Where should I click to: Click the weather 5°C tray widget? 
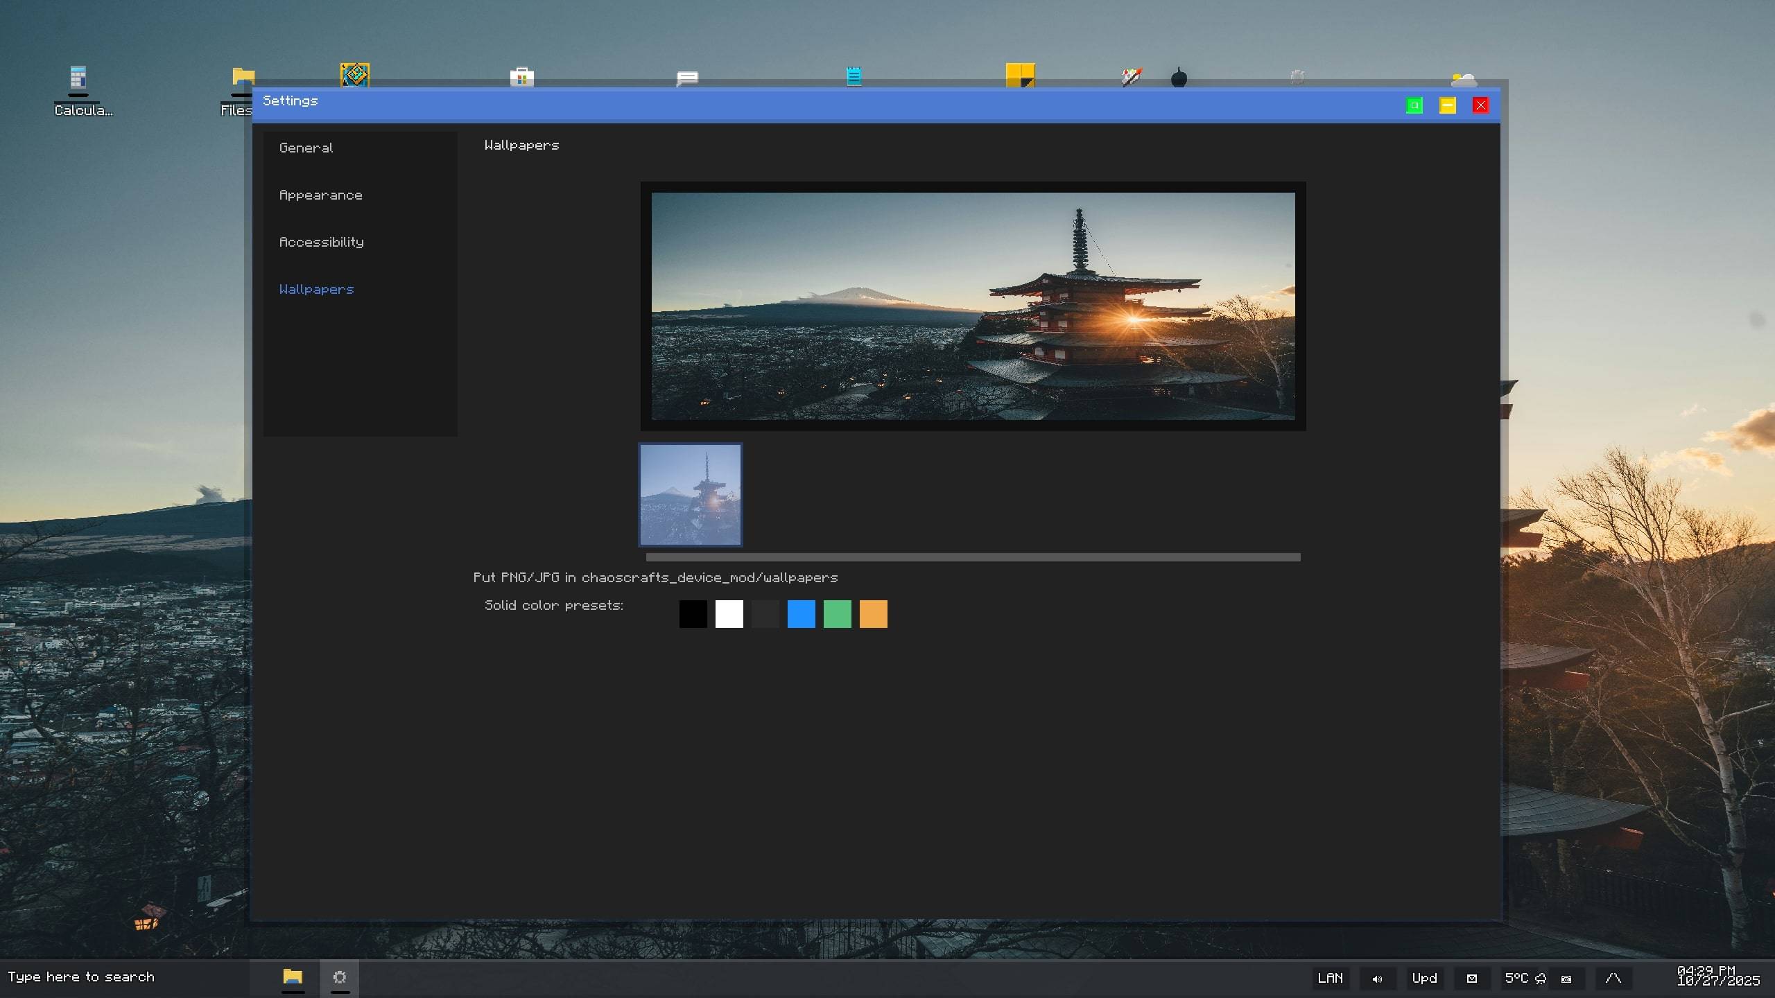click(1524, 978)
